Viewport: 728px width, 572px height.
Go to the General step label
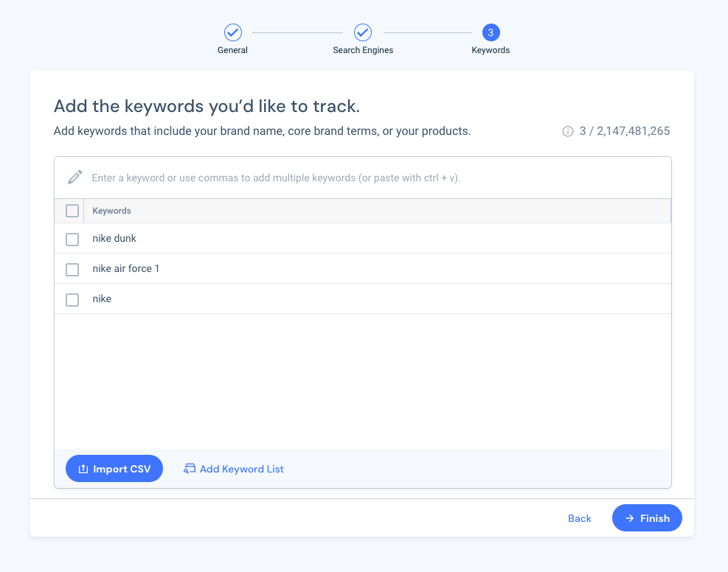[232, 50]
